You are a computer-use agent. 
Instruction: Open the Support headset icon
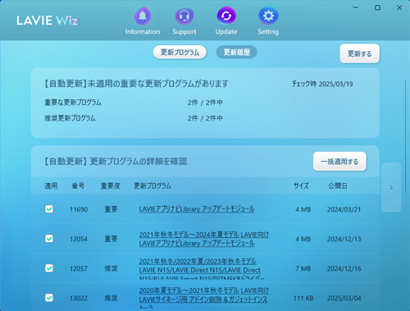point(184,16)
